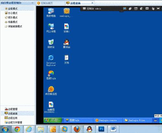This screenshot has width=162, height=133.
Task: Select the 向日葵远控 sunflower desktop icon
Action: [x=51, y=91]
